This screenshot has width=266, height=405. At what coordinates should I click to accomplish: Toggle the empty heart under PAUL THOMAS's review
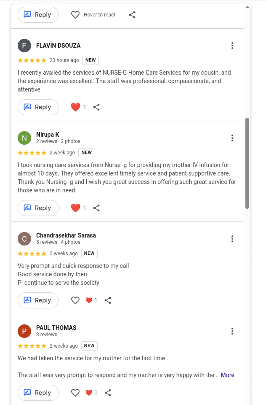click(75, 393)
